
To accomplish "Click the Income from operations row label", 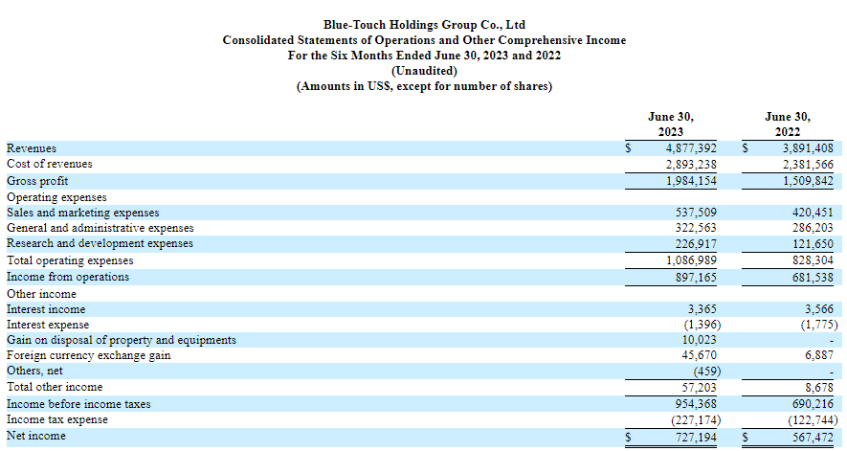I will (68, 277).
